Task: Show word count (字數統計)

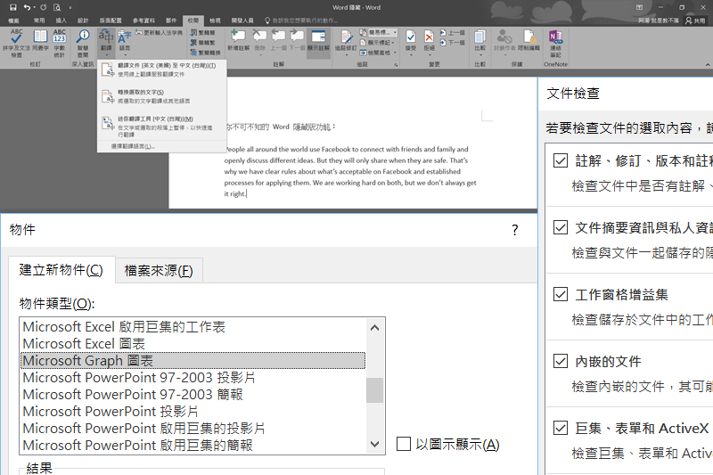Action: coord(60,43)
